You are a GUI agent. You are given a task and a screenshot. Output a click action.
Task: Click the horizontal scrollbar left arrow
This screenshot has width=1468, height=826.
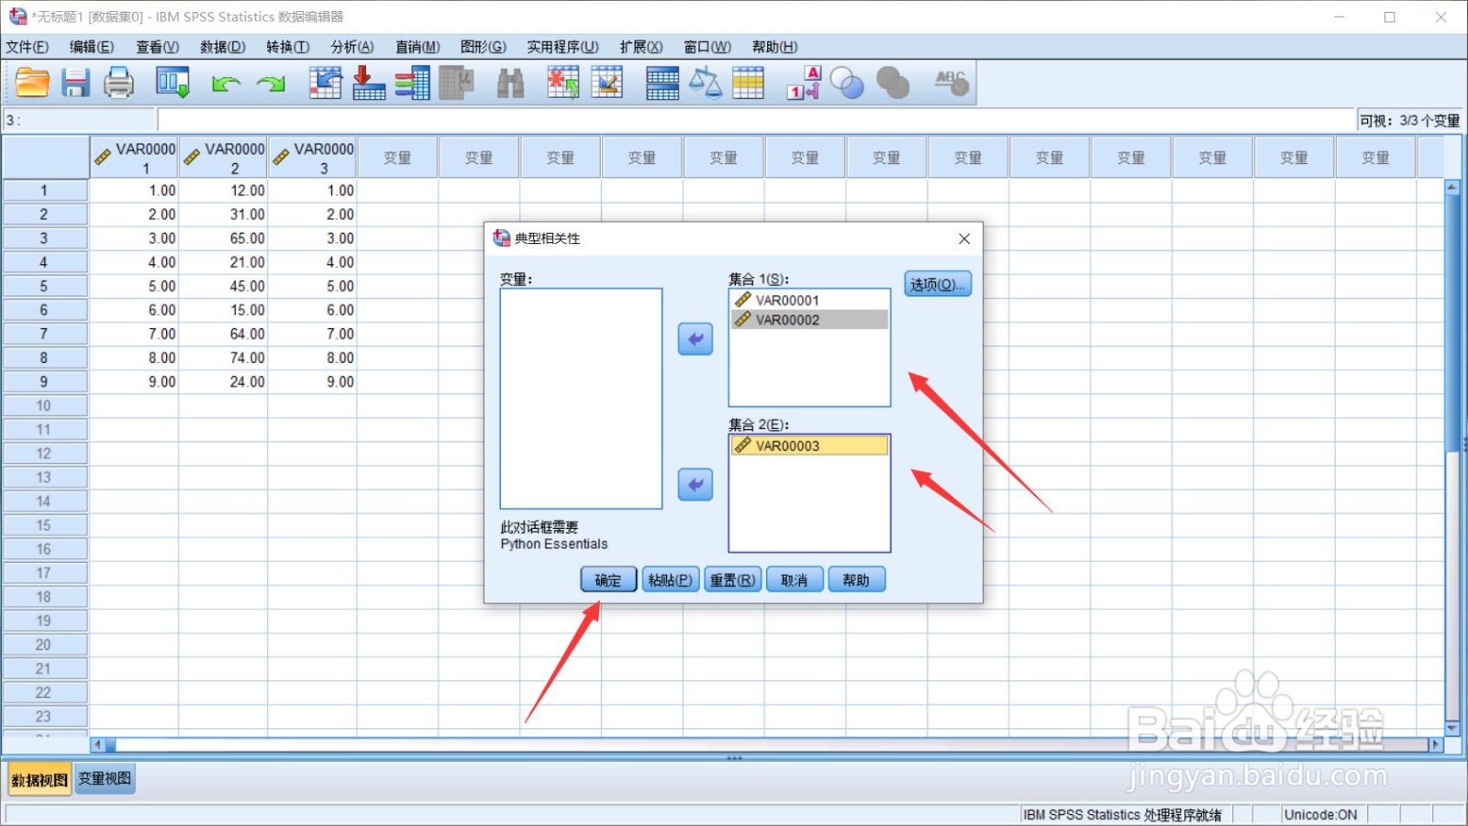(x=98, y=744)
